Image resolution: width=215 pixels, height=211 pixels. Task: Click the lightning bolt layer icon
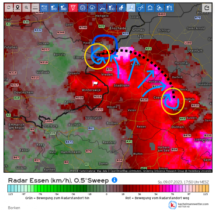pyautogui.click(x=121, y=8)
